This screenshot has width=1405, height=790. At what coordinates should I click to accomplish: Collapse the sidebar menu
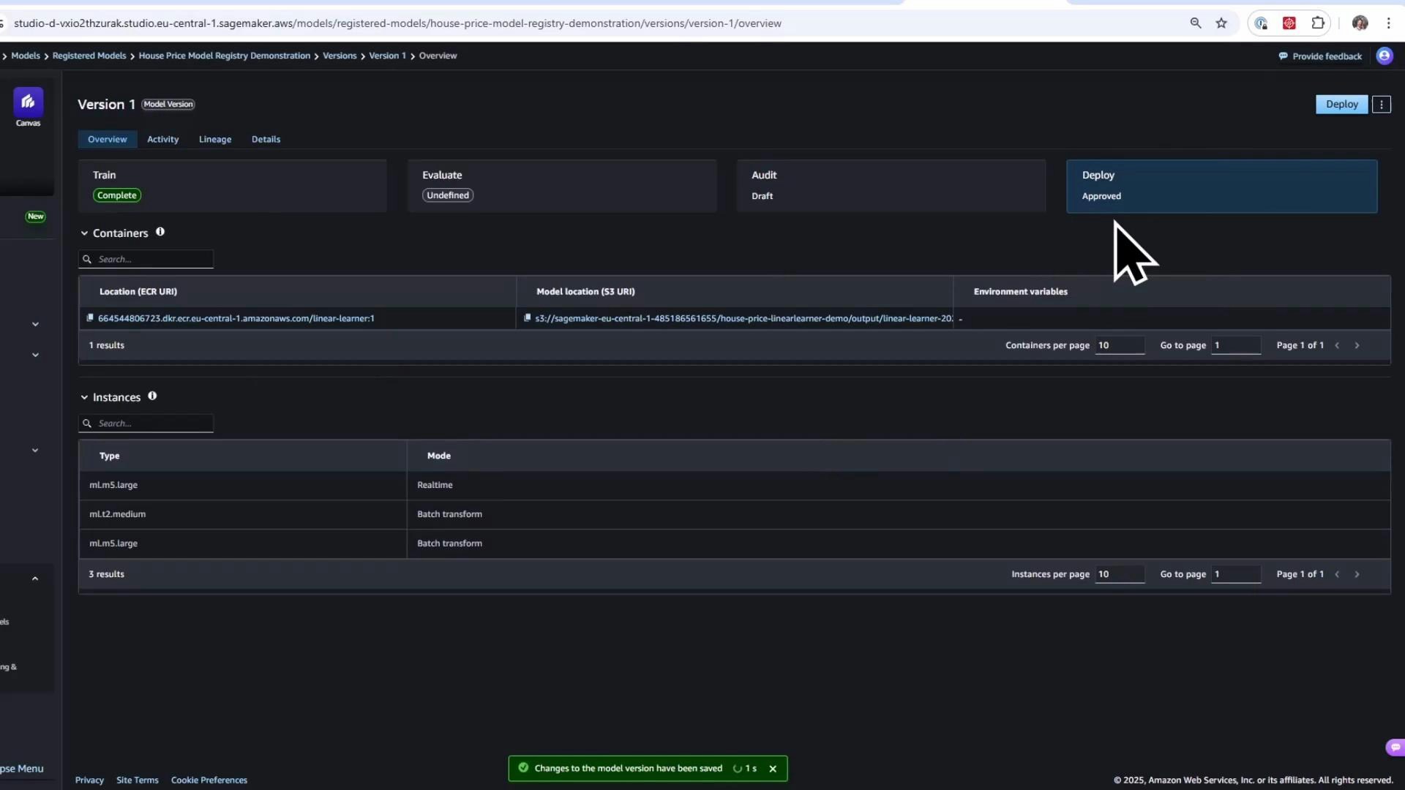pos(22,769)
